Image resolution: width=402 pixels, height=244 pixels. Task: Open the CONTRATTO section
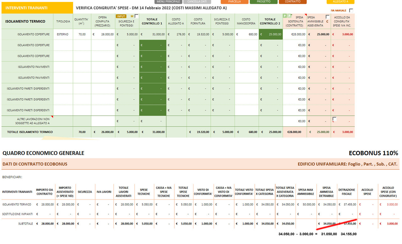point(293,2)
